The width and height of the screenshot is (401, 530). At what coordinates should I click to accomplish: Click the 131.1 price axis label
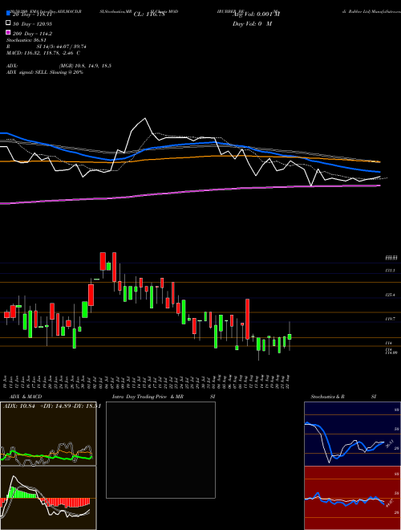[x=391, y=271]
